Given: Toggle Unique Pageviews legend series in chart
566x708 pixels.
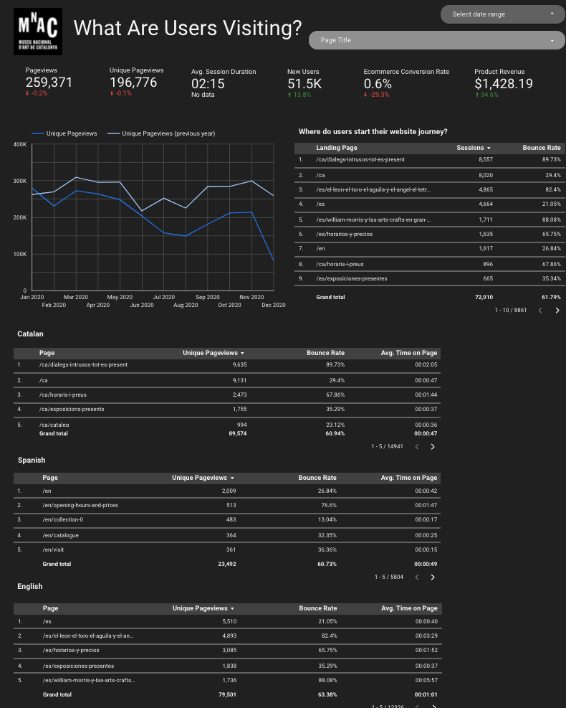Looking at the screenshot, I should [66, 133].
